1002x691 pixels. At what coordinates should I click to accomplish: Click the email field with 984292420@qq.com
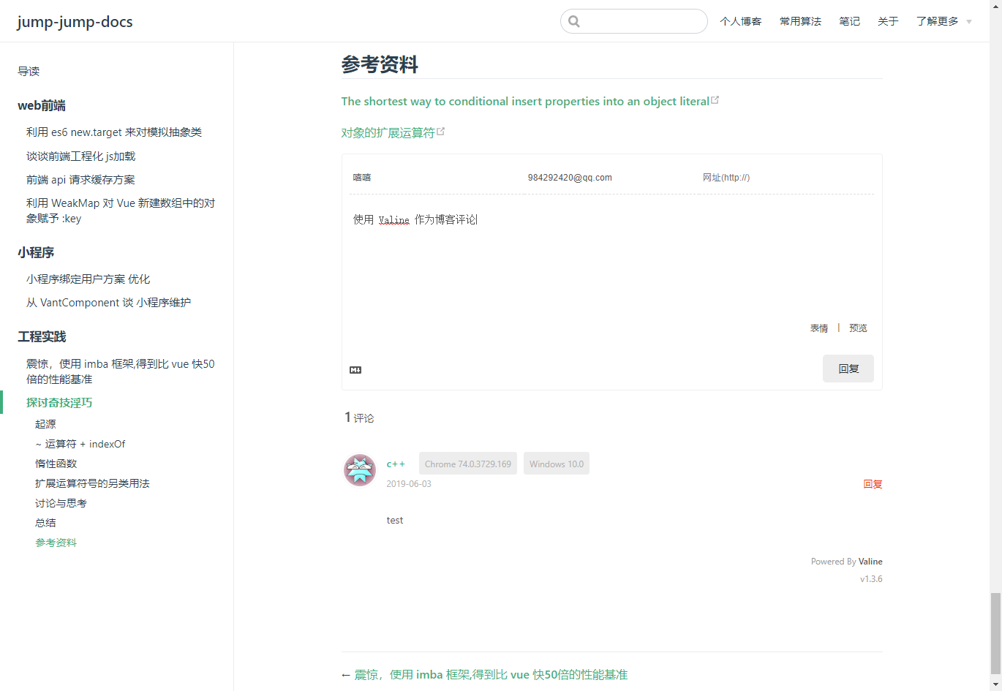point(611,178)
